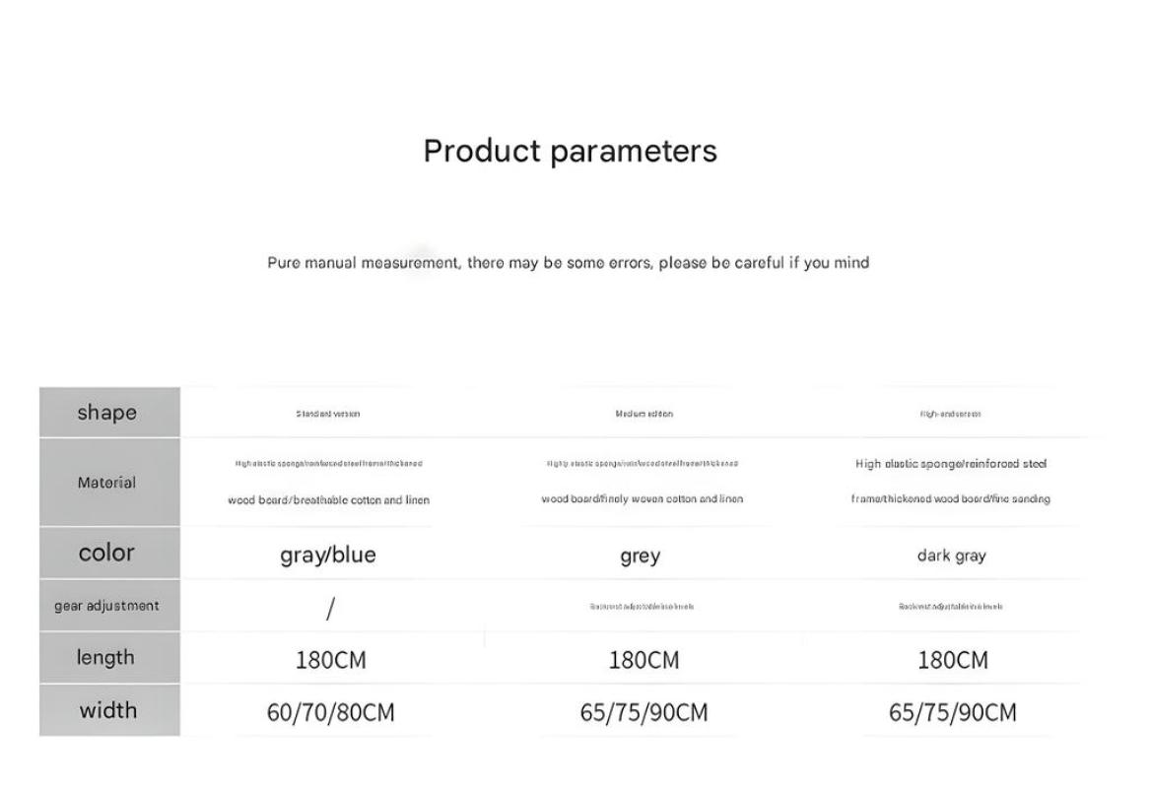The width and height of the screenshot is (1151, 788).
Task: Select the "dark gray" color value
Action: tap(951, 556)
